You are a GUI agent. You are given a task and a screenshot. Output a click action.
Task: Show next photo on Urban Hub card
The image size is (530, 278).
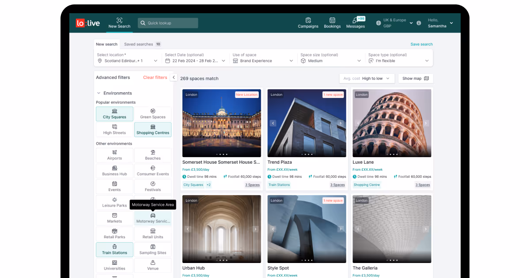click(256, 229)
